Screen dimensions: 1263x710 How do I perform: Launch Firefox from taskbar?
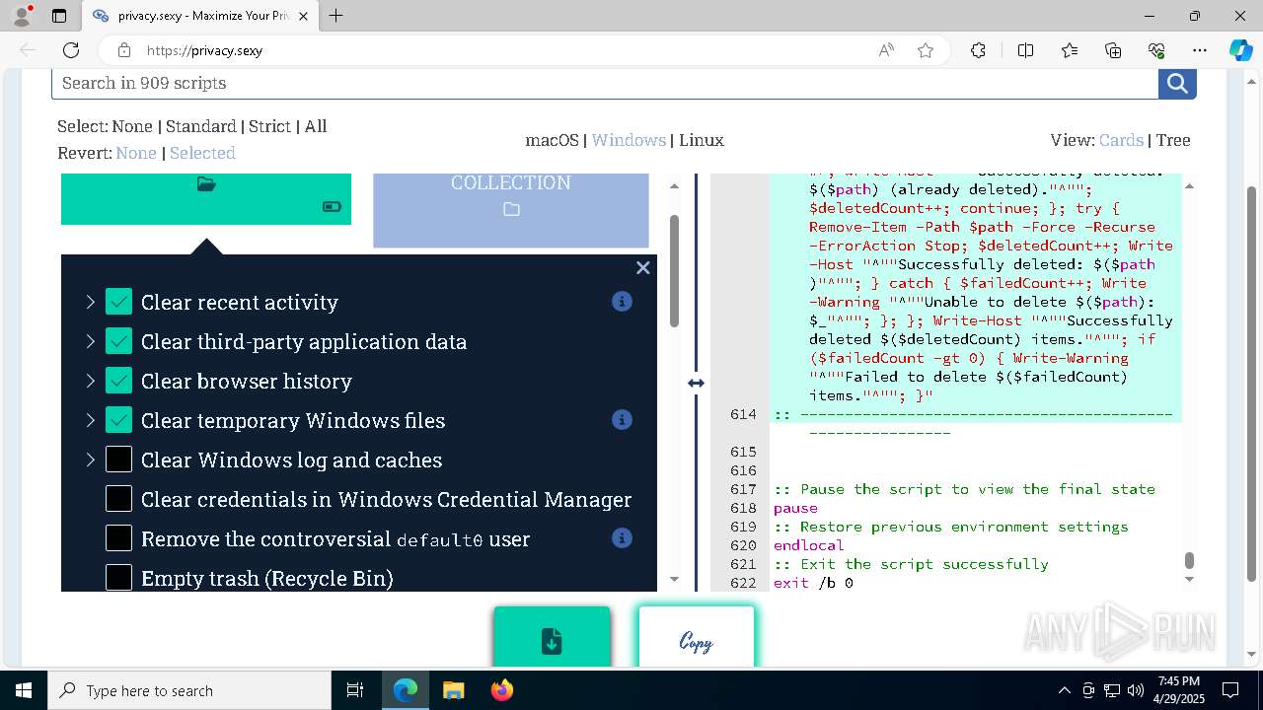pyautogui.click(x=502, y=690)
